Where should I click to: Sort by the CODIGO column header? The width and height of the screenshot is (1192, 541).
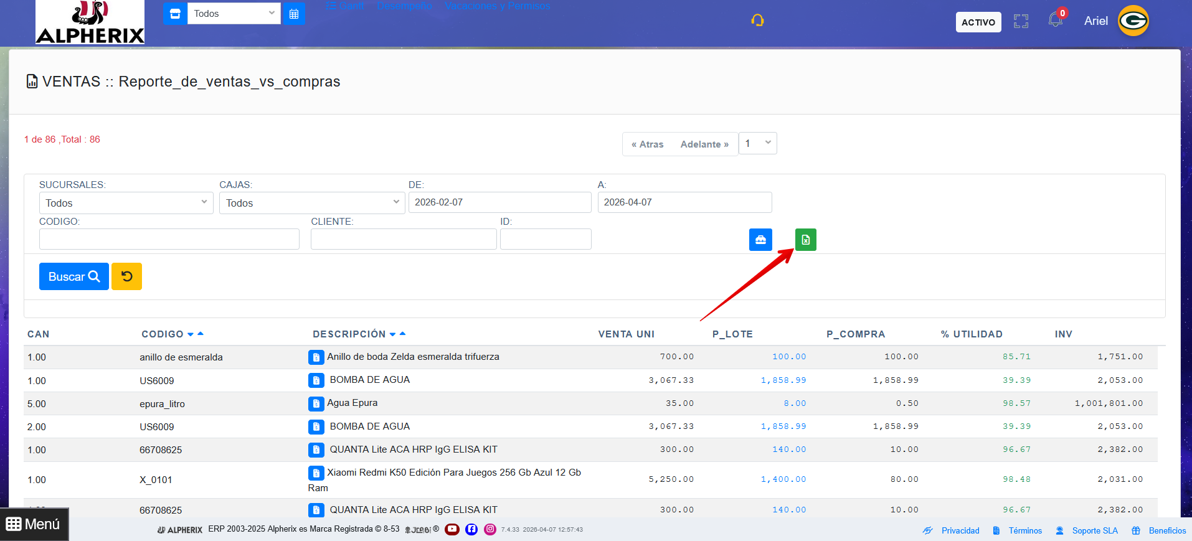163,334
